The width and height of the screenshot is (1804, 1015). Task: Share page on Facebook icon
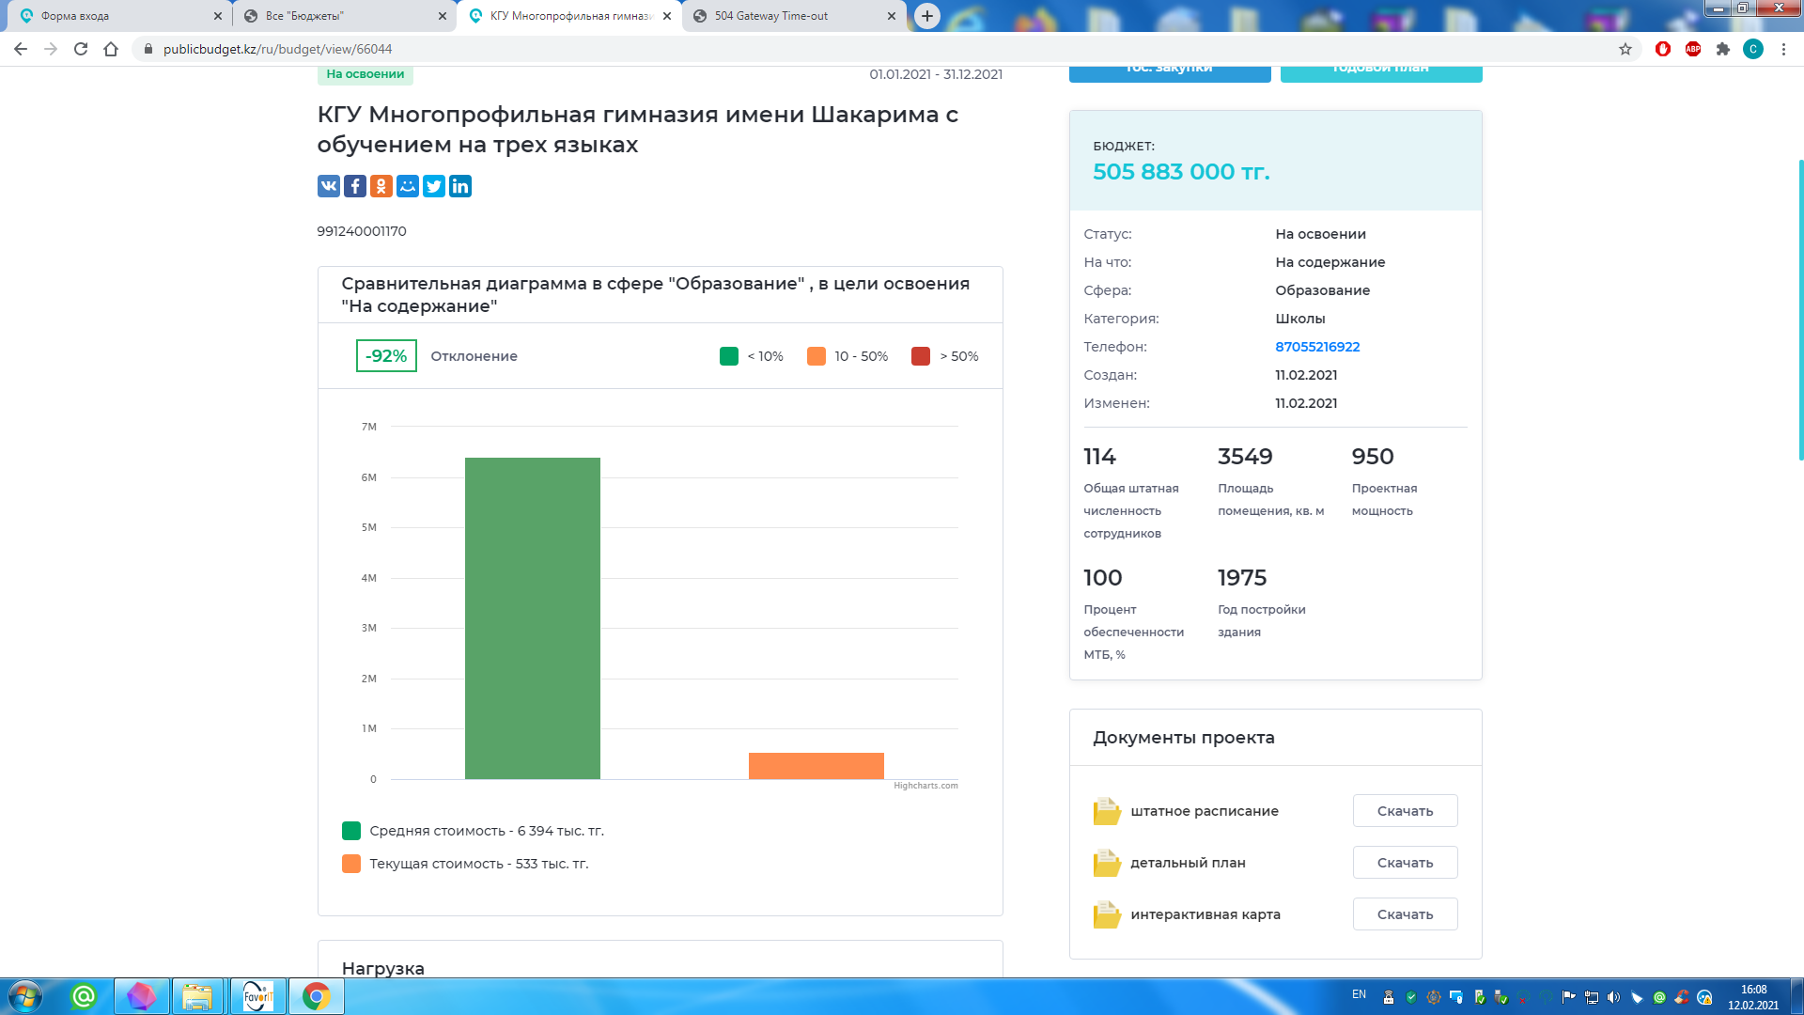354,186
